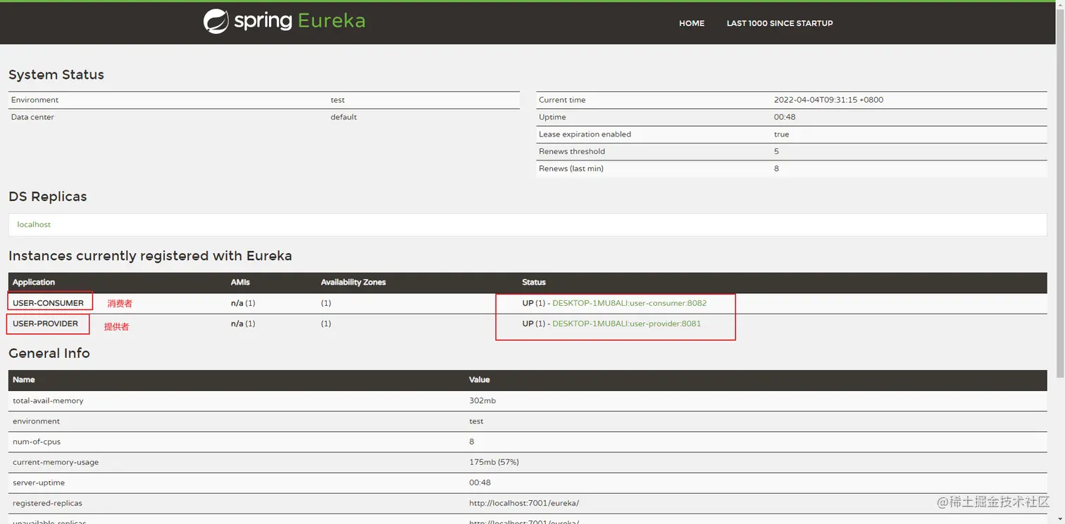Click the 'default' data center value
The width and height of the screenshot is (1065, 524).
(344, 117)
